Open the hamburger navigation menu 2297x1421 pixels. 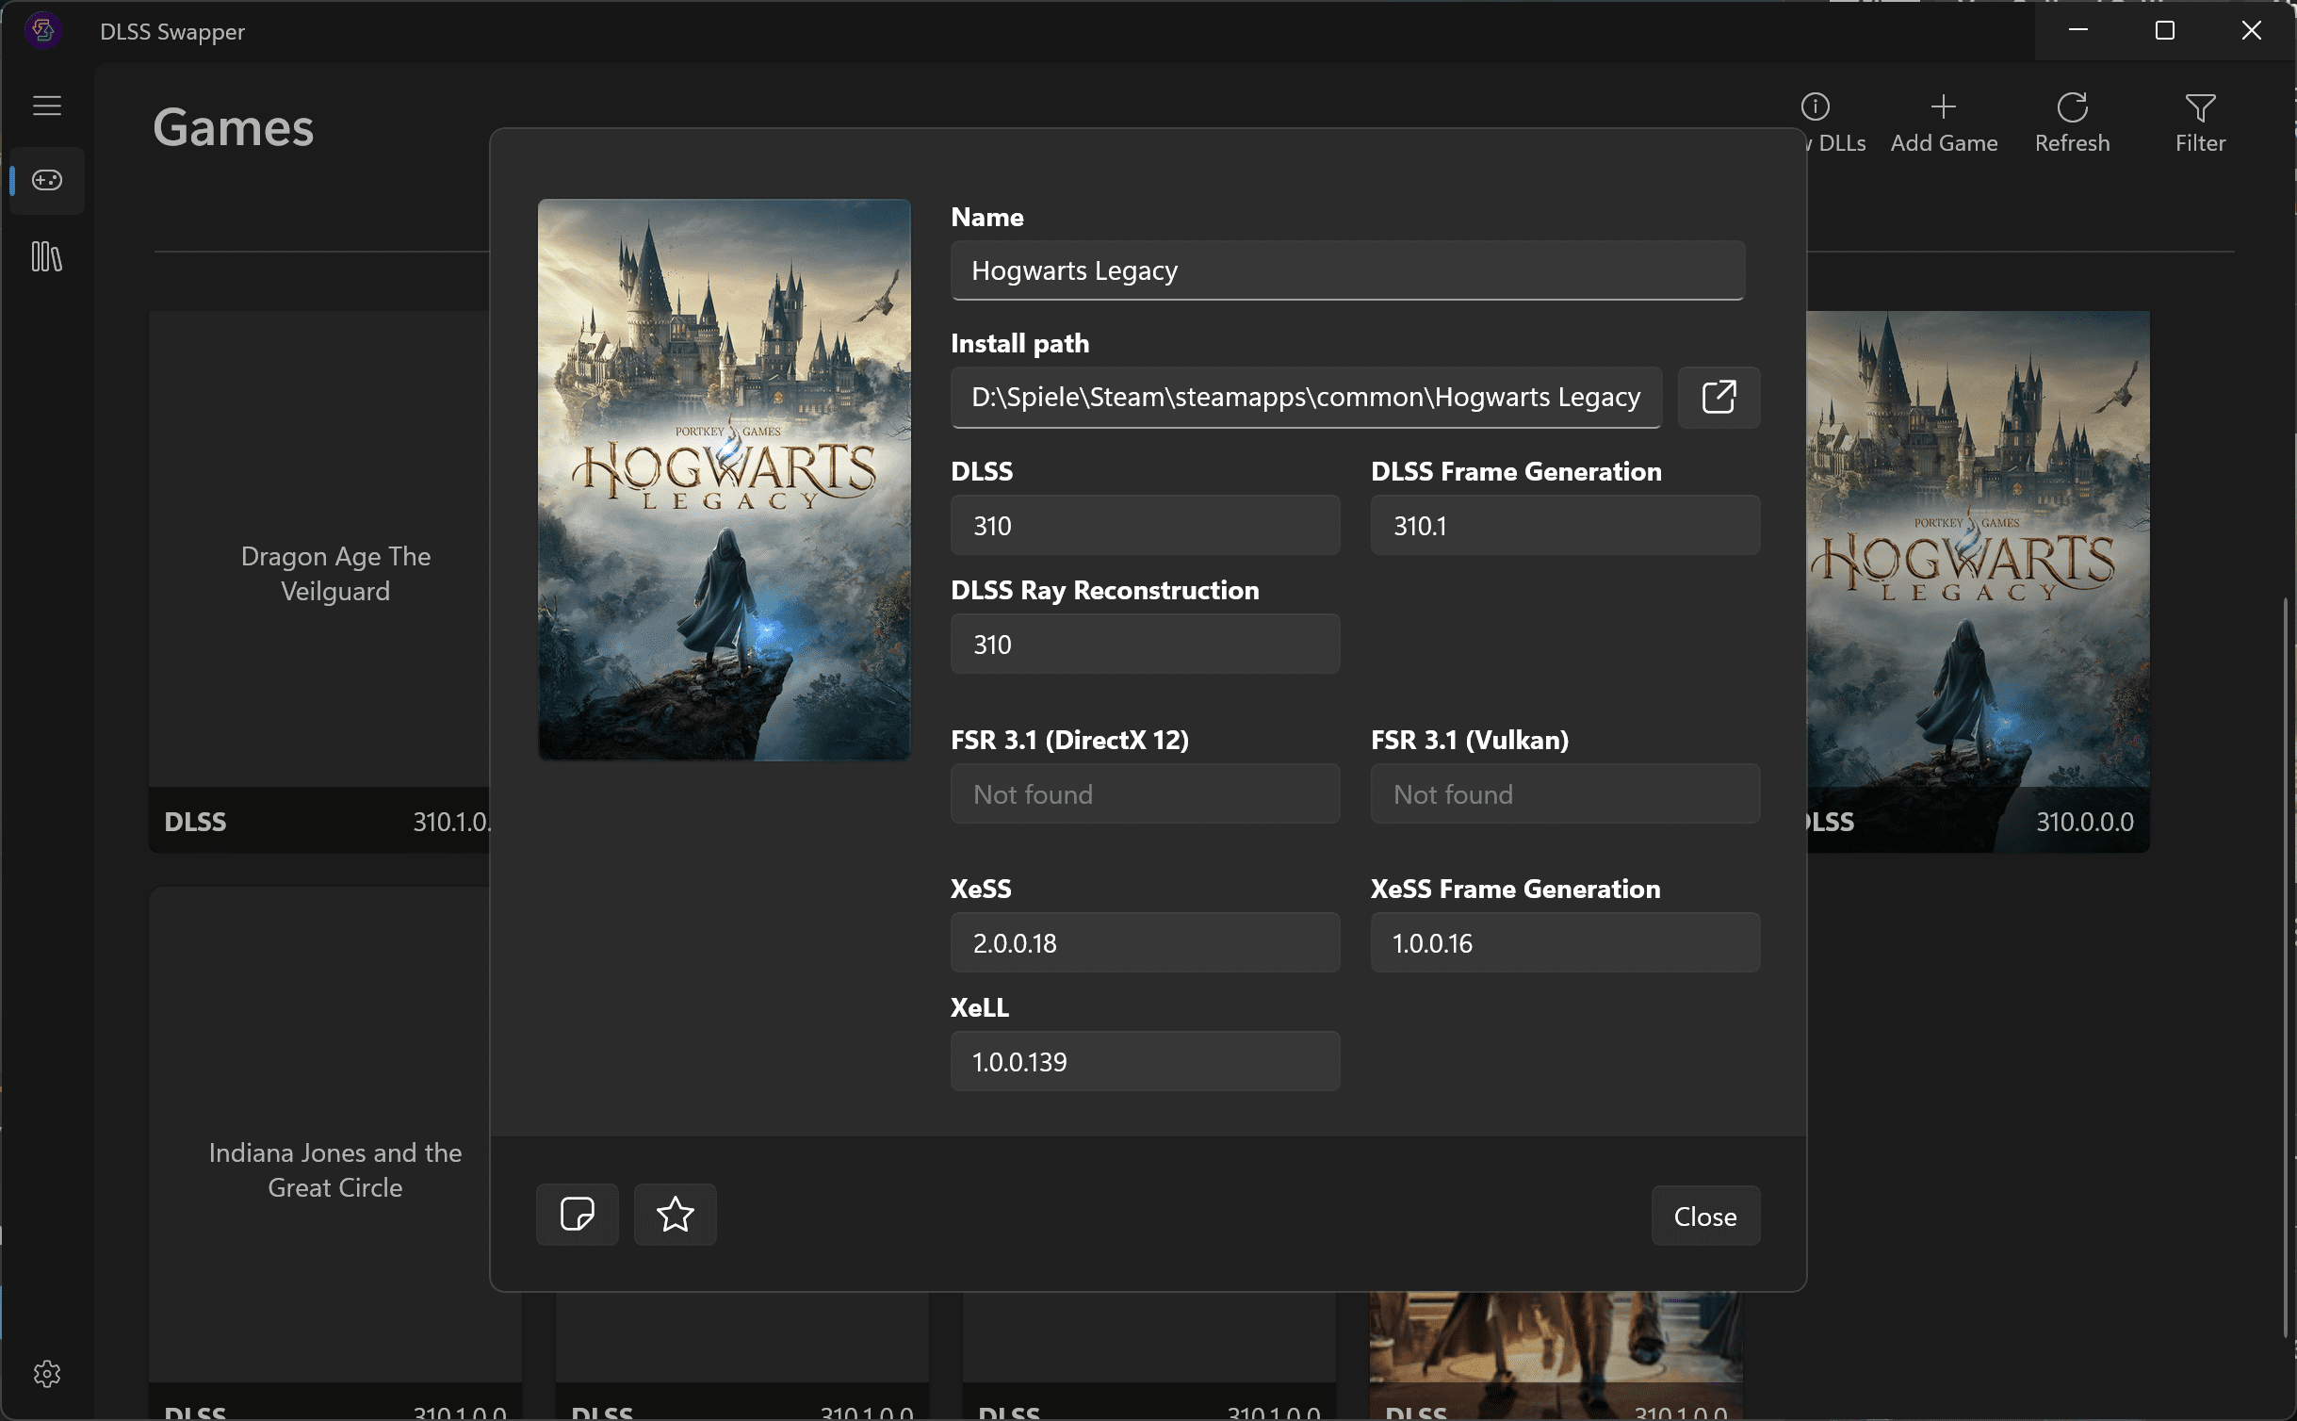pyautogui.click(x=47, y=106)
